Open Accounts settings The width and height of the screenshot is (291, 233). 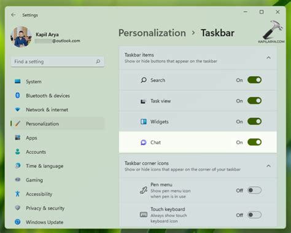tap(57, 152)
